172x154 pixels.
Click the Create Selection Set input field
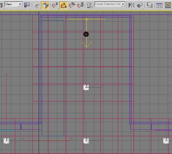pyautogui.click(x=108, y=4)
